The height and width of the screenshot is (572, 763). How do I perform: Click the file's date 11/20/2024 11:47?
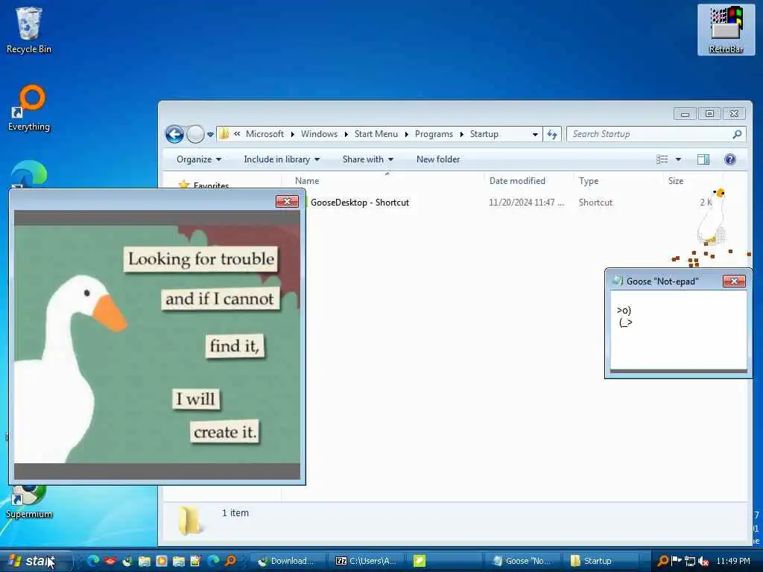[527, 203]
